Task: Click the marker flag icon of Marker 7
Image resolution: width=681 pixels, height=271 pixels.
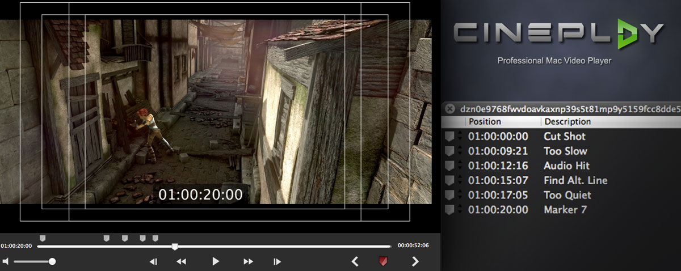Action: [x=449, y=210]
